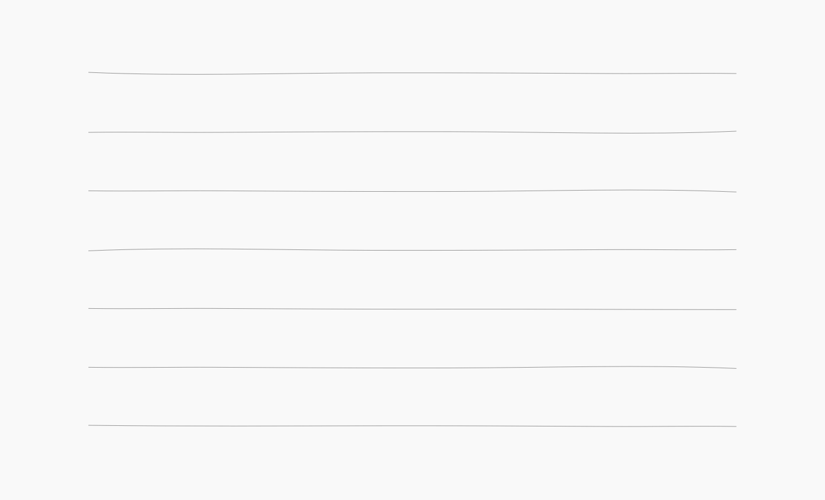The height and width of the screenshot is (500, 825).
Task: Click the bottommost horizontal line
Action: click(412, 426)
